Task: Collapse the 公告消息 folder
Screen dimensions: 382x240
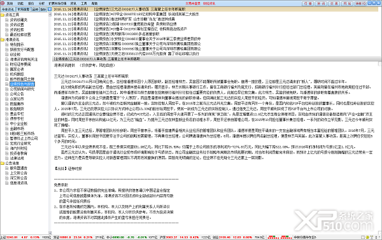Action: (x=2, y=163)
